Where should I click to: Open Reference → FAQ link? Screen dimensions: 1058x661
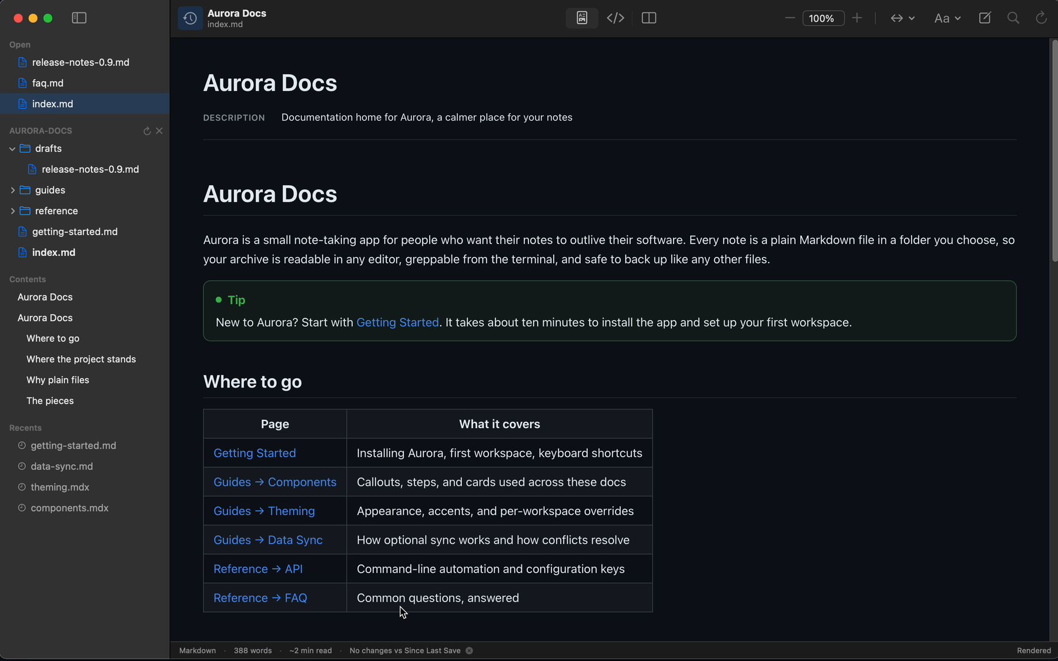click(x=260, y=598)
